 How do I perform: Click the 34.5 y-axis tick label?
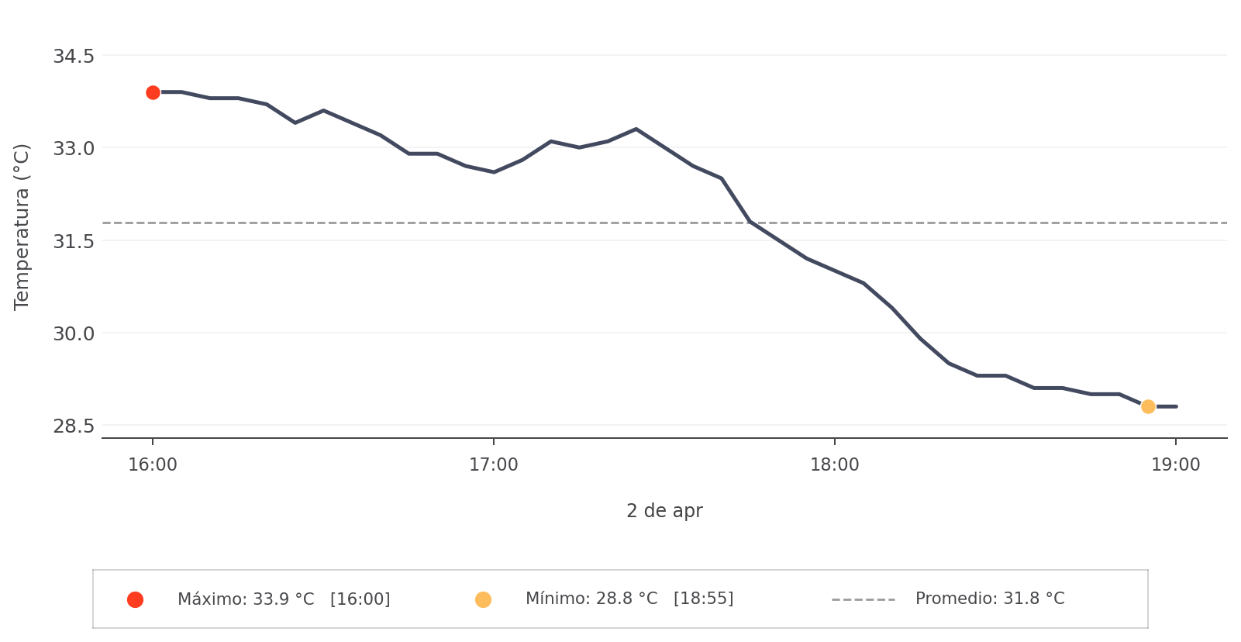[74, 56]
